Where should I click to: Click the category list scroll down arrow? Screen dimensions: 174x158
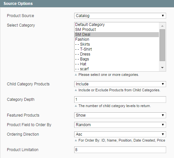point(163,68)
